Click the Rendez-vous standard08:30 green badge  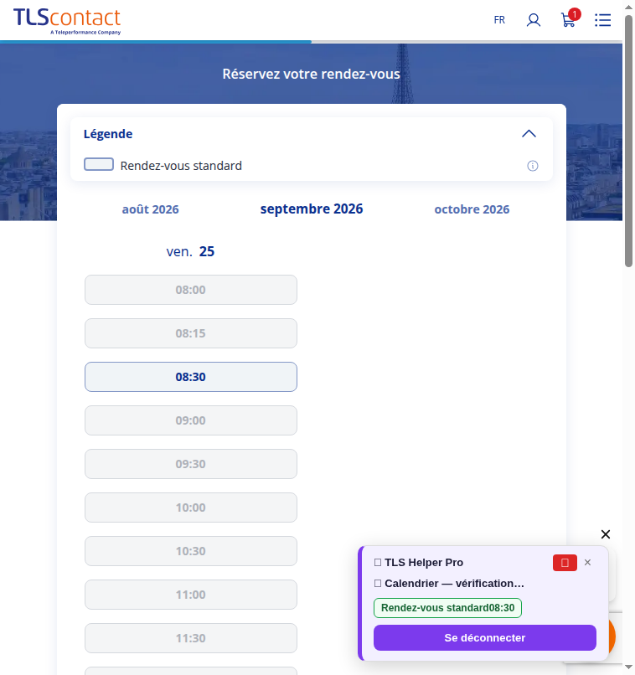447,608
